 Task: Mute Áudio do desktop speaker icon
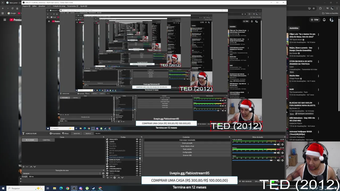[278, 144]
